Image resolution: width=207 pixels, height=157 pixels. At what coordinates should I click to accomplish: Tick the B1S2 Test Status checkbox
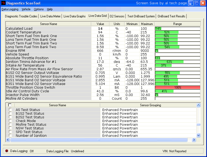coord(10,113)
